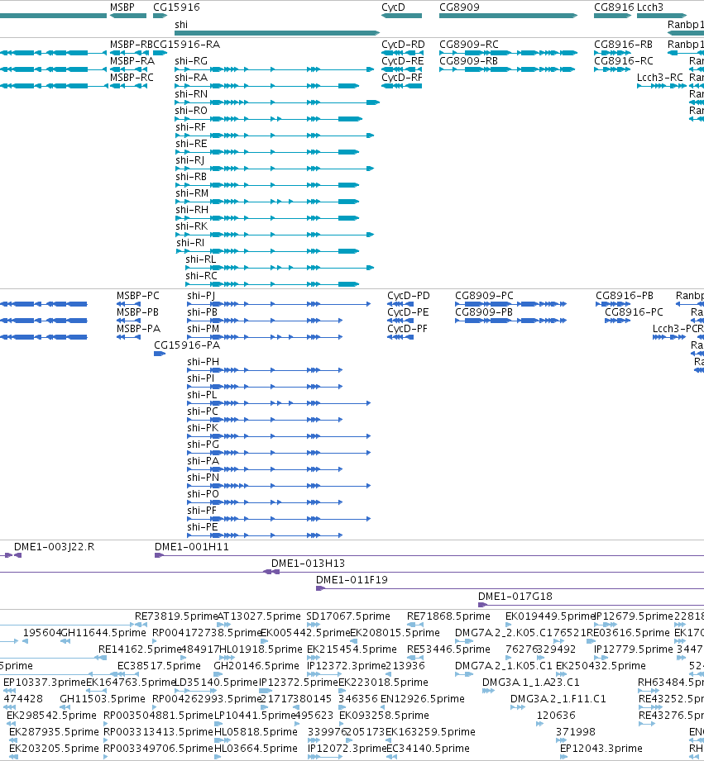Image resolution: width=704 pixels, height=761 pixels.
Task: Open EST label RE53446.5prime
Action: (448, 649)
